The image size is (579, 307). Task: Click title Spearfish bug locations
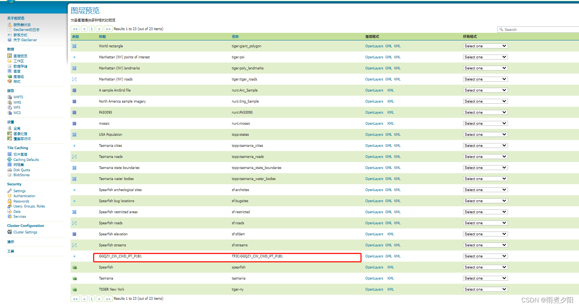(116, 201)
